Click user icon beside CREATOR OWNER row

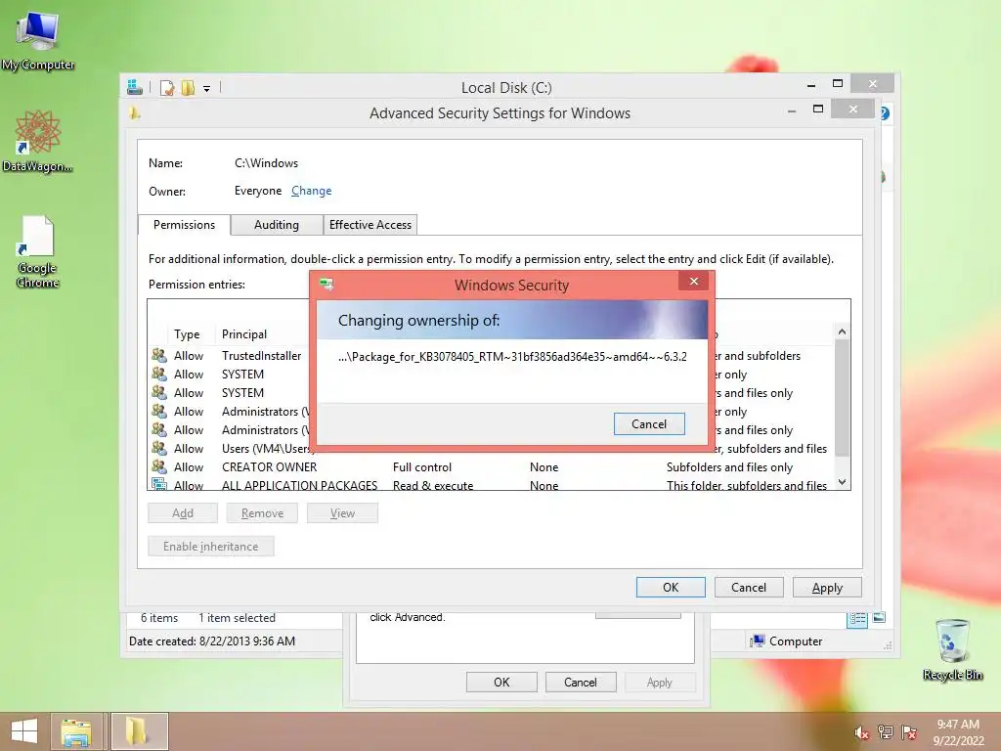click(x=159, y=466)
